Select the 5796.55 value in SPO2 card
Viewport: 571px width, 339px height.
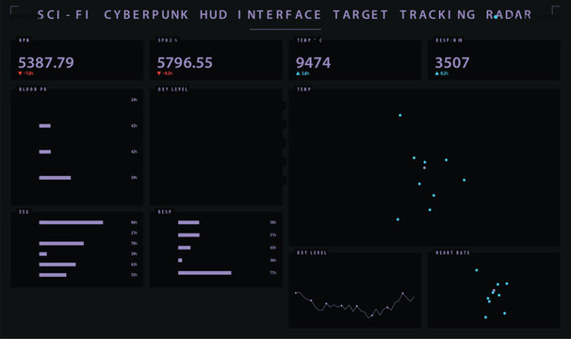[x=185, y=63]
